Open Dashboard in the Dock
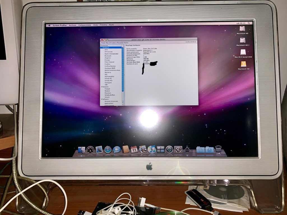 point(91,150)
